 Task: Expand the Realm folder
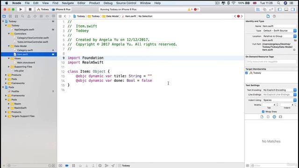pyautogui.click(x=9, y=104)
